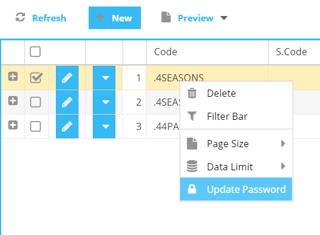Click the Refresh link text
This screenshot has width=320, height=235.
click(x=49, y=18)
